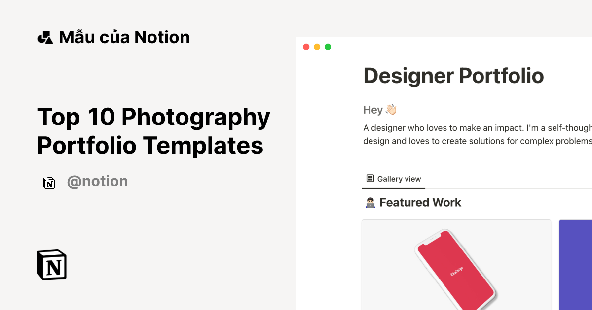Open the @notion creator profile link
Viewport: 592px width, 310px height.
tap(97, 182)
